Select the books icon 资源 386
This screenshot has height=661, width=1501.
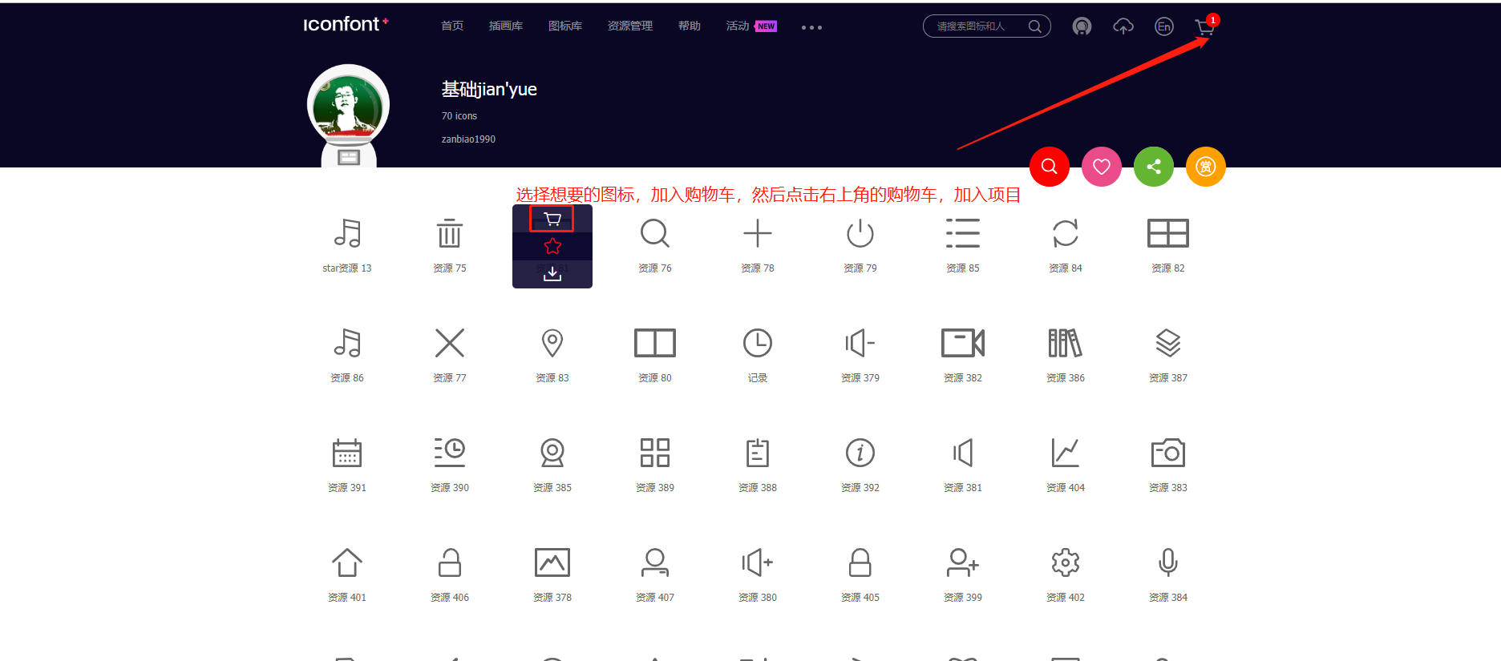[x=1066, y=343]
